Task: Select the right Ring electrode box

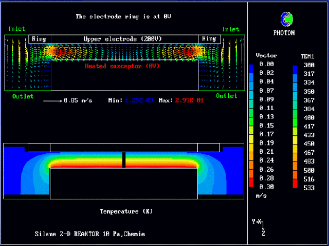Action: (209, 39)
